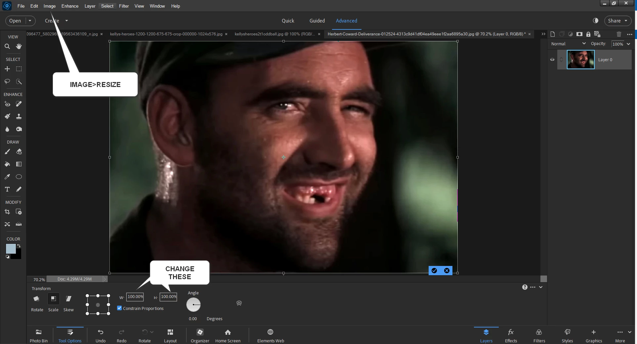Select the Type tool

[7, 189]
